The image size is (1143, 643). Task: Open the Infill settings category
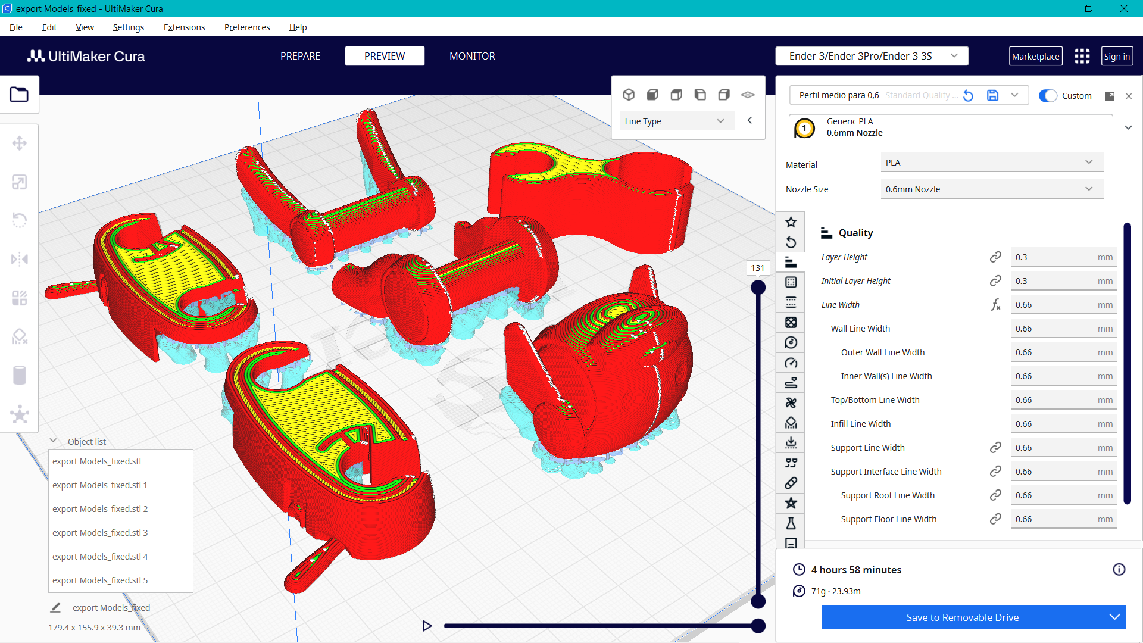(x=791, y=322)
